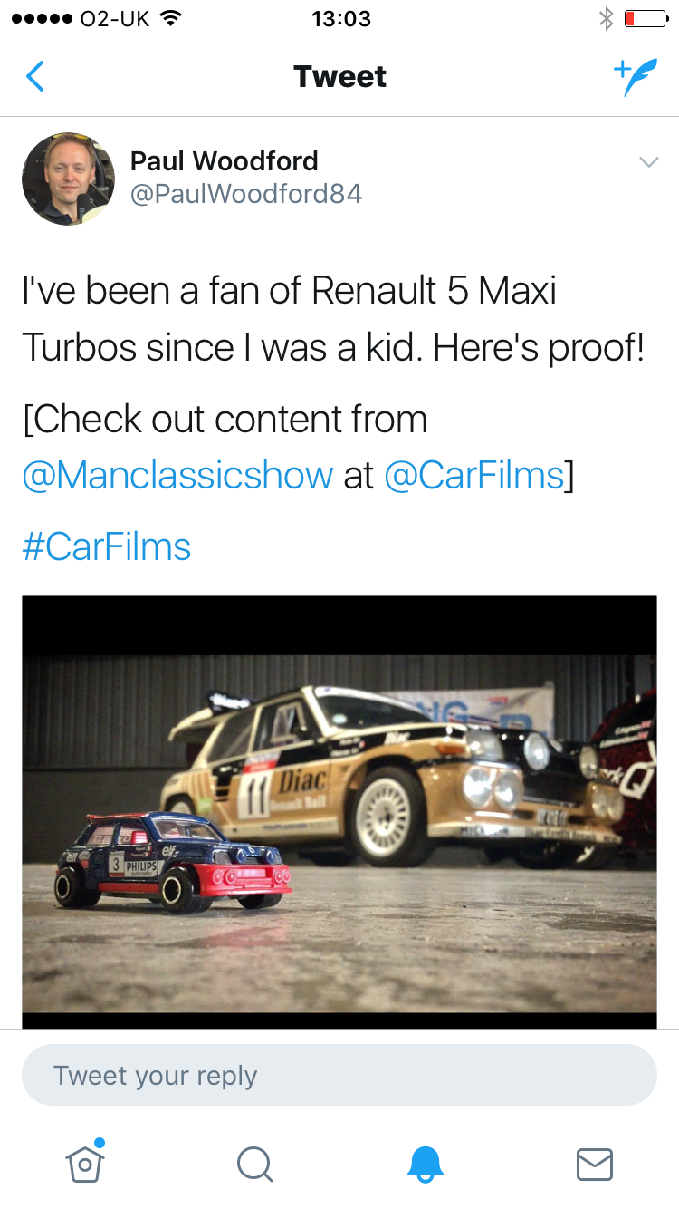Open the Notifications bell icon
Image resolution: width=679 pixels, height=1209 pixels.
[425, 1164]
